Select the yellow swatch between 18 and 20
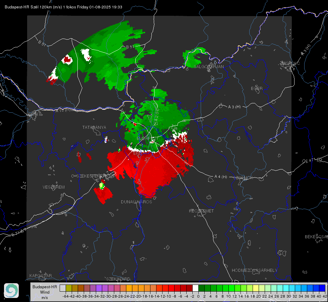The width and height of the screenshot is (328, 302). tap(256, 288)
